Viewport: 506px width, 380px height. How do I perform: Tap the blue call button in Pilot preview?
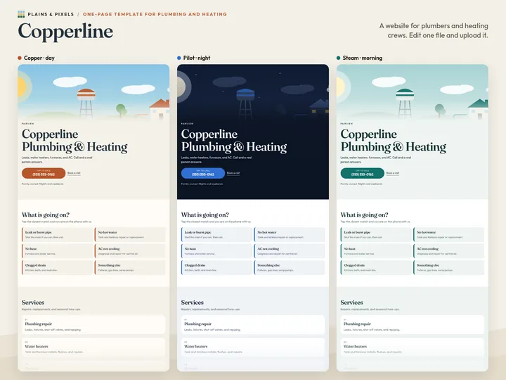click(203, 173)
